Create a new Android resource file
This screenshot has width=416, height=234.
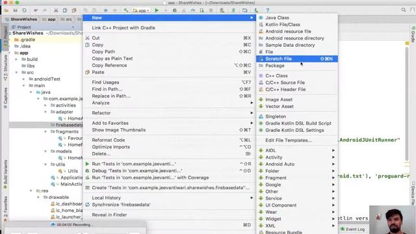297,31
